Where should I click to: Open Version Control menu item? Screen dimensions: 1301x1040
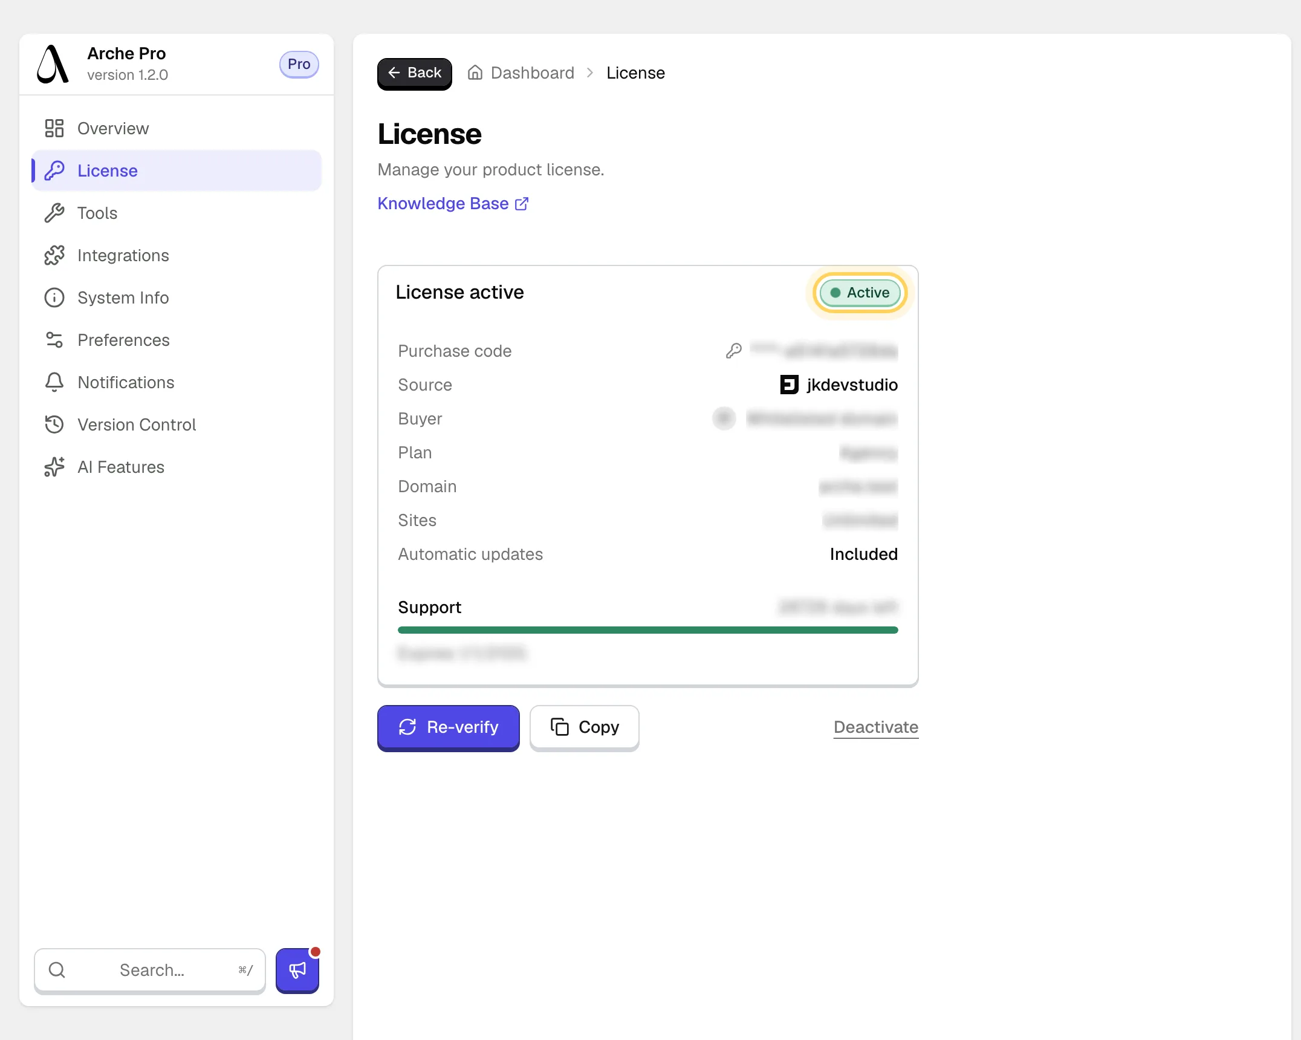[x=177, y=424]
